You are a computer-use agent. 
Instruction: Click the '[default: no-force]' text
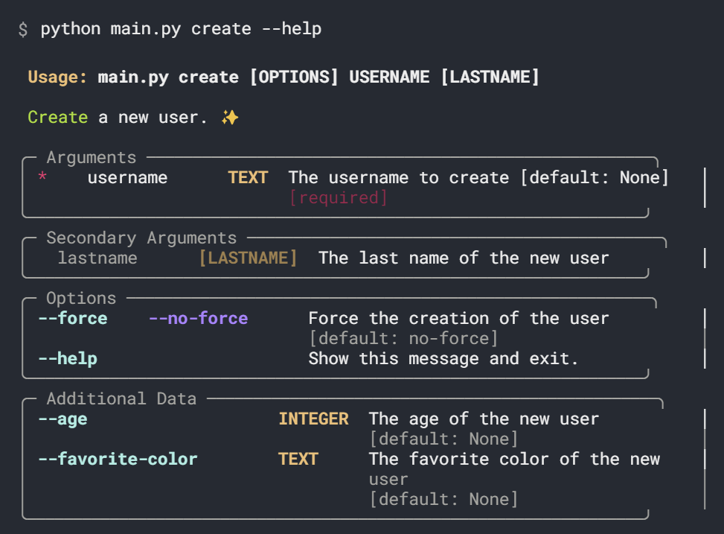pos(403,339)
